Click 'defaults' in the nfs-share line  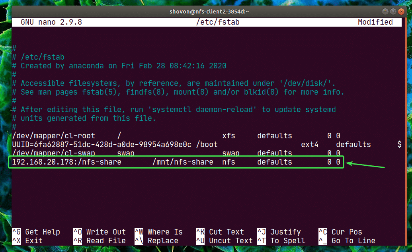(275, 162)
